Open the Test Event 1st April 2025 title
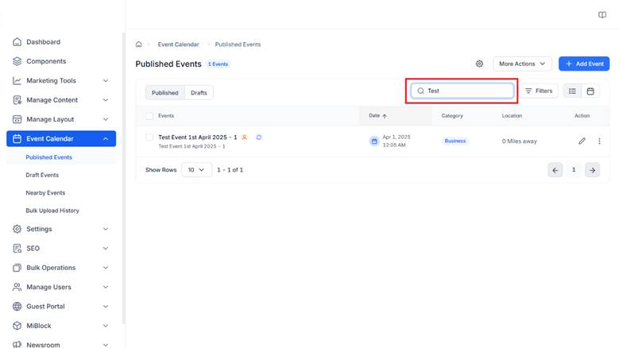 click(198, 137)
